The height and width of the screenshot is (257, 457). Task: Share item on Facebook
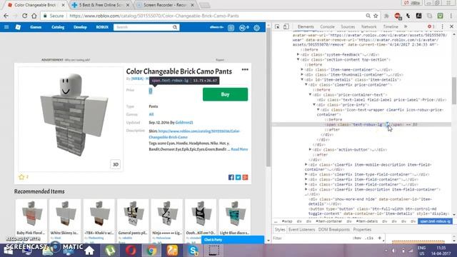click(x=231, y=177)
